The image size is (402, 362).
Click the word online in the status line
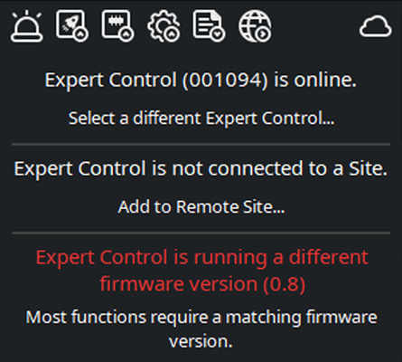click(x=325, y=80)
